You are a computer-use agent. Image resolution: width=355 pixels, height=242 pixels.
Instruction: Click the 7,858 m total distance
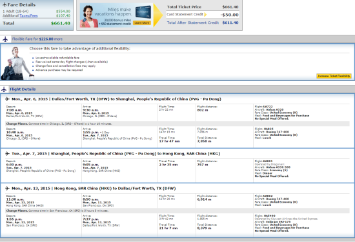click(204, 142)
